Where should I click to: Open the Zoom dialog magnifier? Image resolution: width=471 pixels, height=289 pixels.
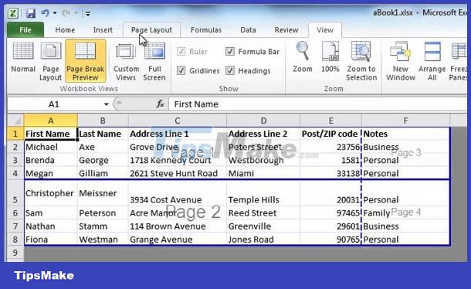[303, 57]
